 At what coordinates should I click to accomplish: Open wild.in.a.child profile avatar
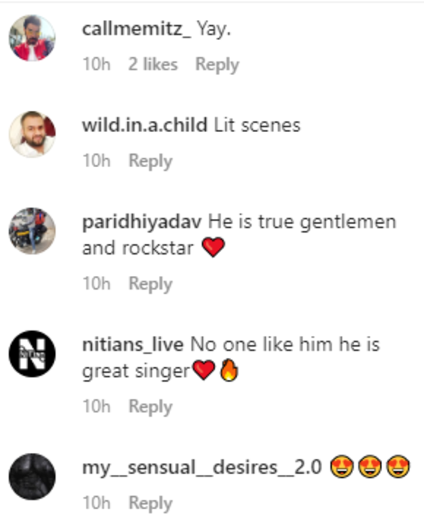click(32, 134)
